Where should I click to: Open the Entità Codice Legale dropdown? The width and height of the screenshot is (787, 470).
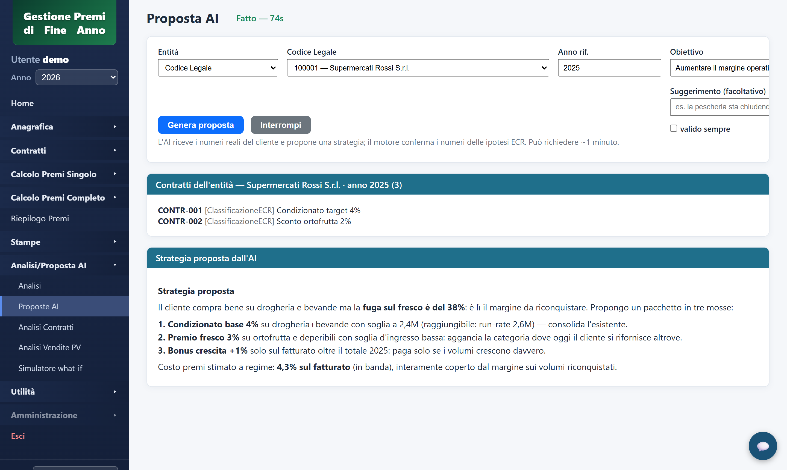click(x=218, y=68)
